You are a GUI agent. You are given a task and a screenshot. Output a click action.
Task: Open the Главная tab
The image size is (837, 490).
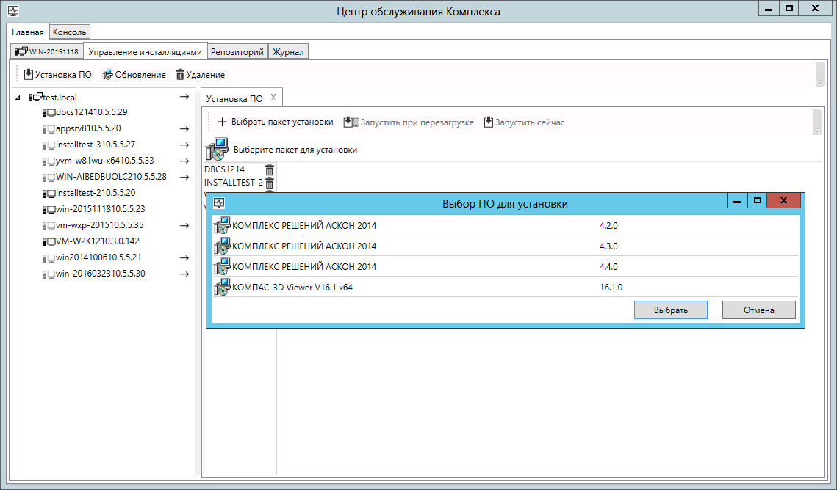pyautogui.click(x=28, y=32)
